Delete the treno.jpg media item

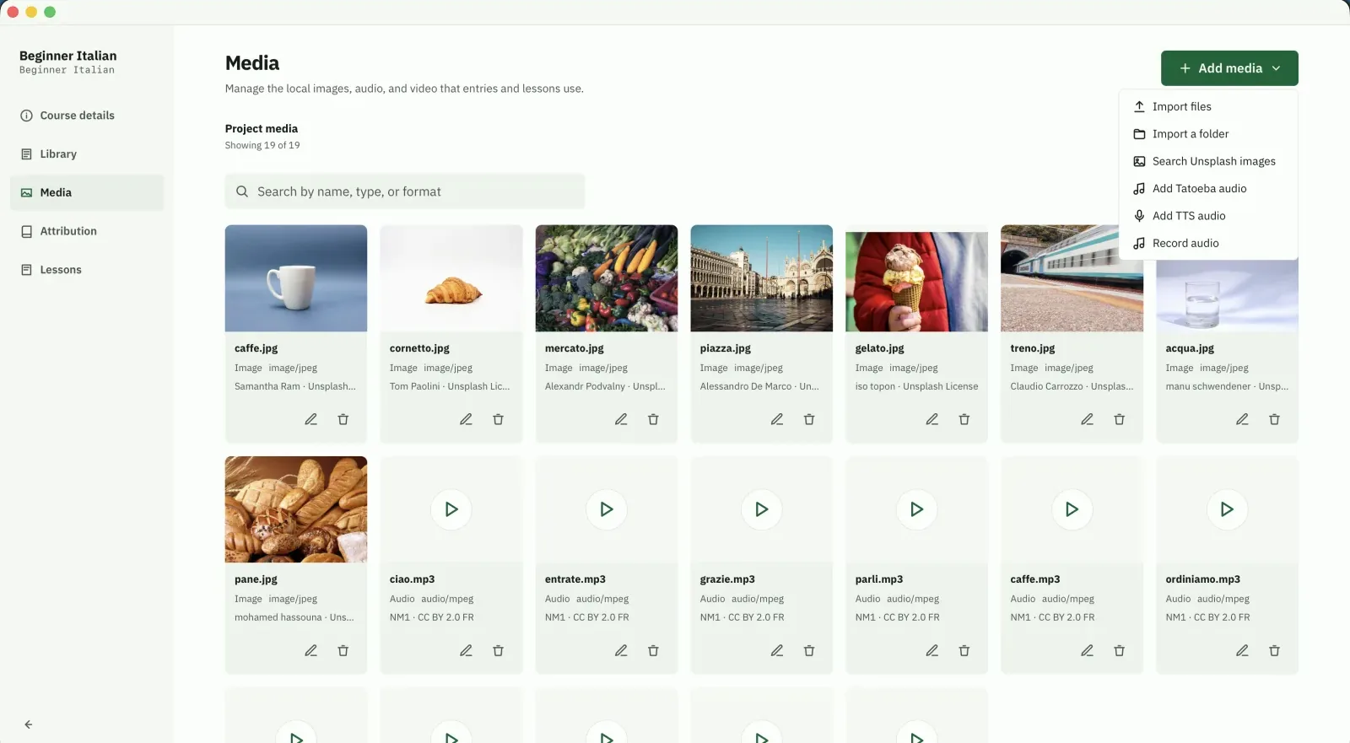click(x=1119, y=419)
